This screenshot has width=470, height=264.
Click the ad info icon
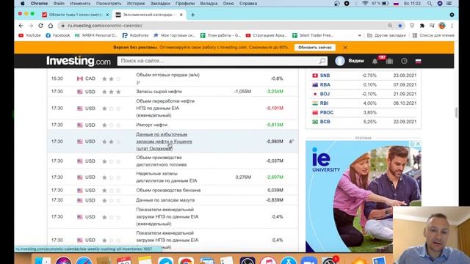click(412, 144)
